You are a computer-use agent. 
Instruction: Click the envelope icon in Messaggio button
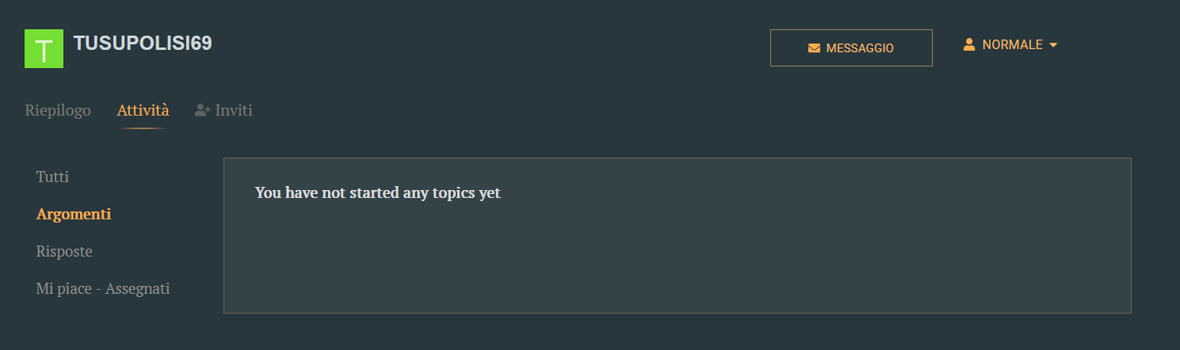point(814,48)
